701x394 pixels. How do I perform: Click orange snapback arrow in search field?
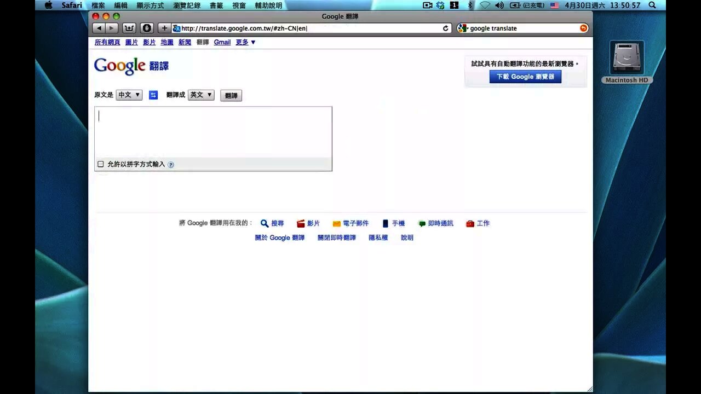tap(584, 28)
